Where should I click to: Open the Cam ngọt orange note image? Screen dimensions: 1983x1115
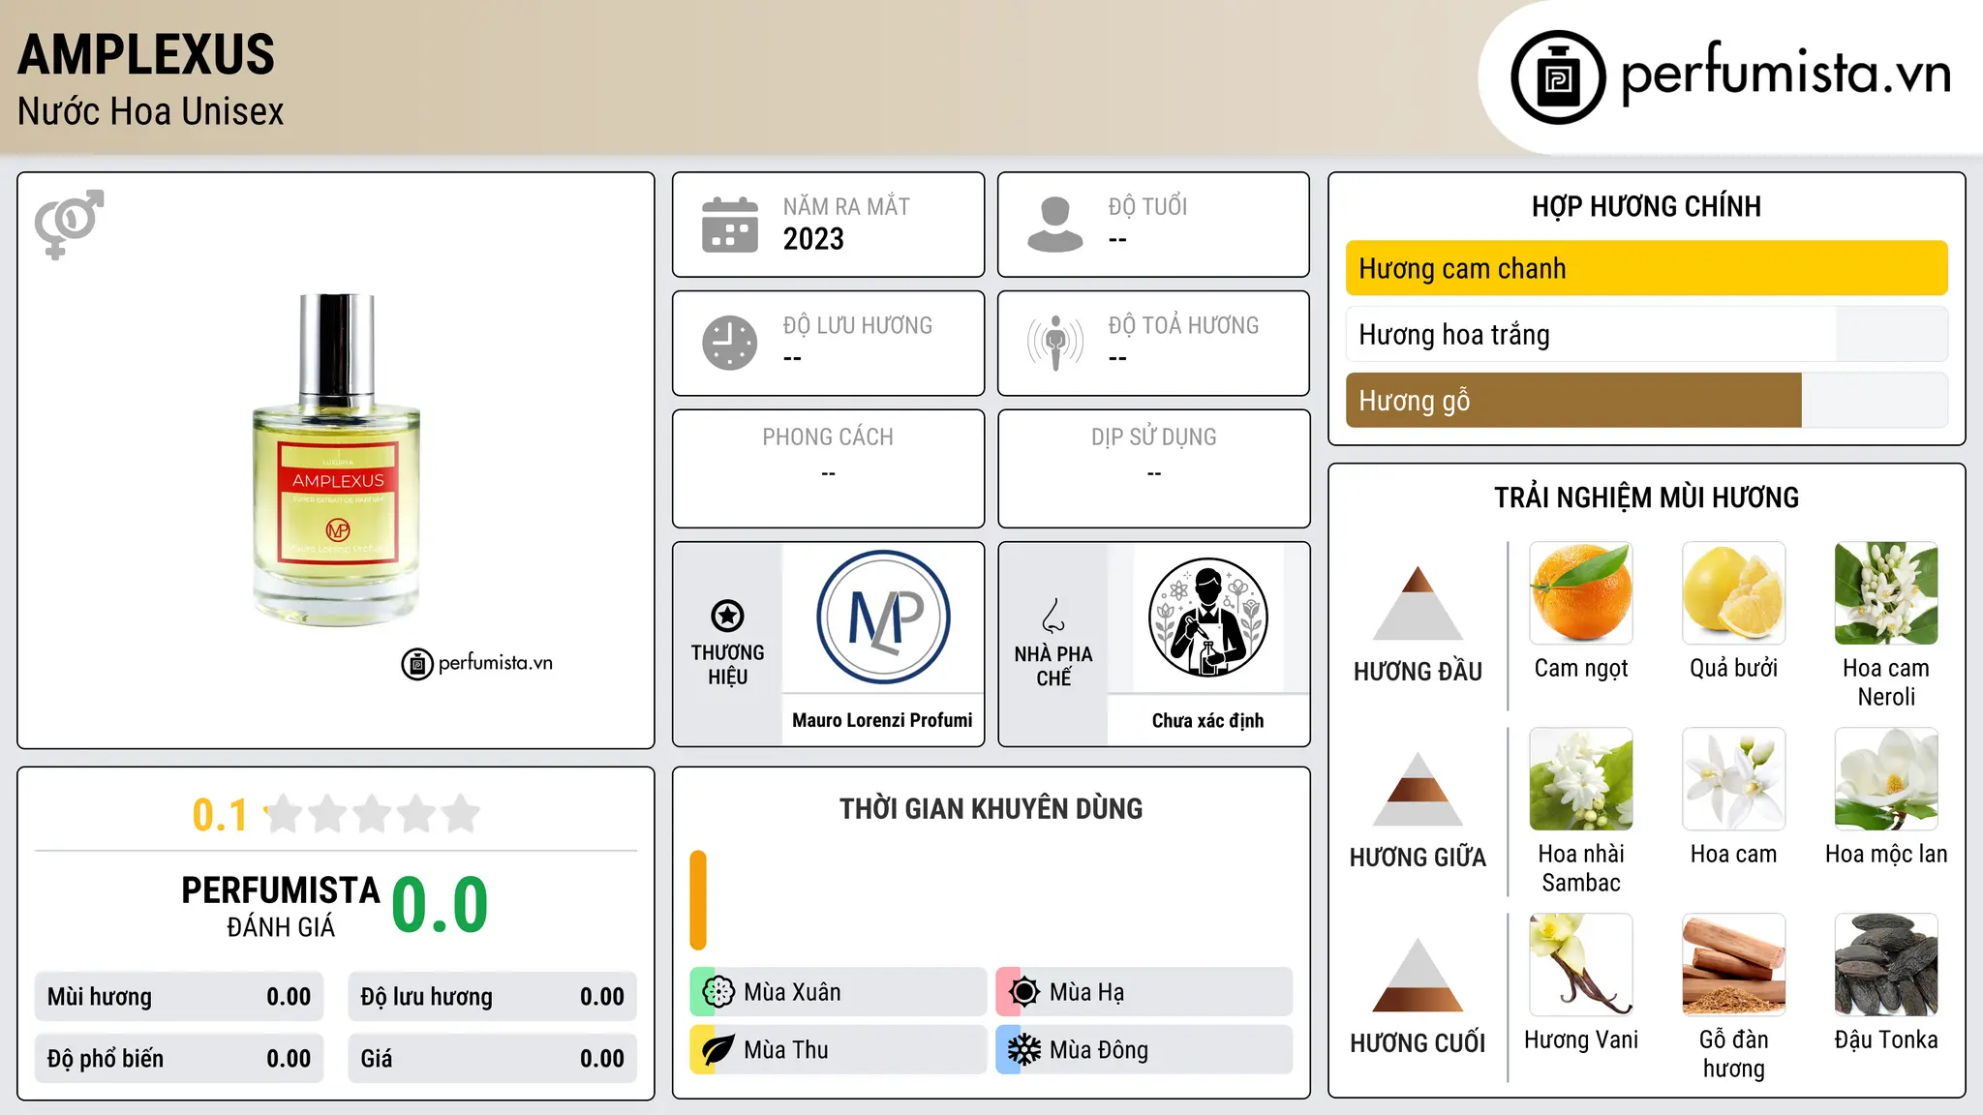click(1581, 593)
